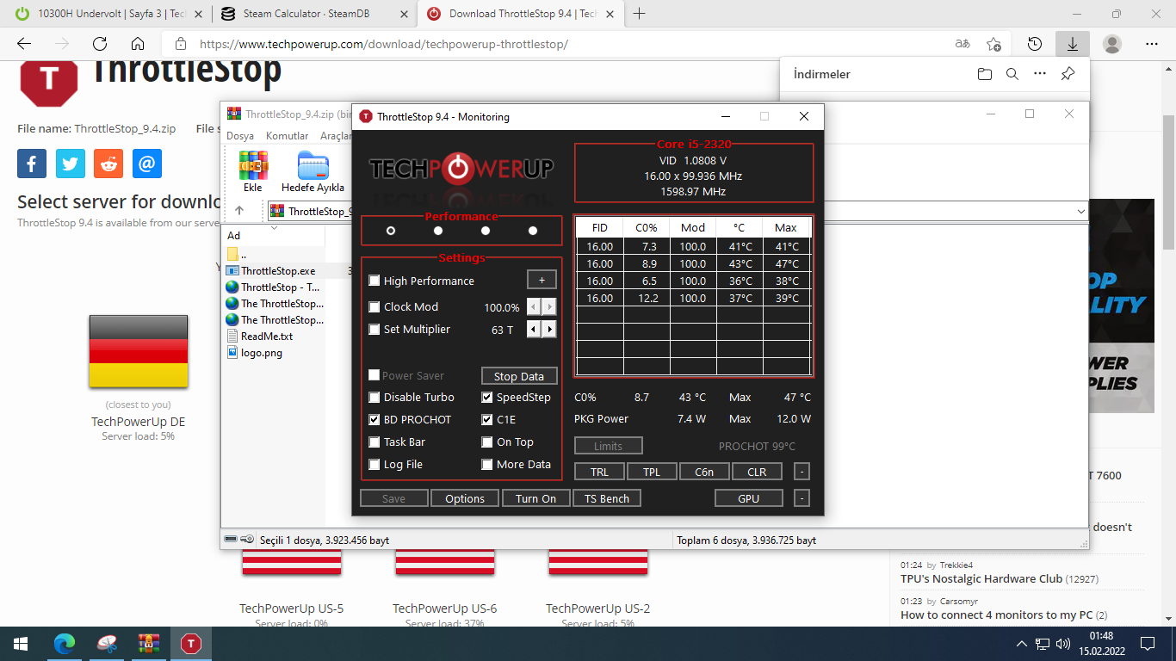Open the downloads folder icon in İndirmeler panel
This screenshot has width=1176, height=661.
pos(985,74)
